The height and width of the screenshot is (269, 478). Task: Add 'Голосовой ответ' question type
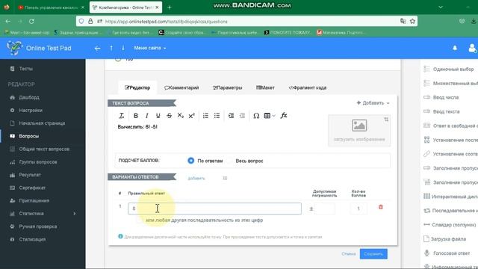click(450, 253)
